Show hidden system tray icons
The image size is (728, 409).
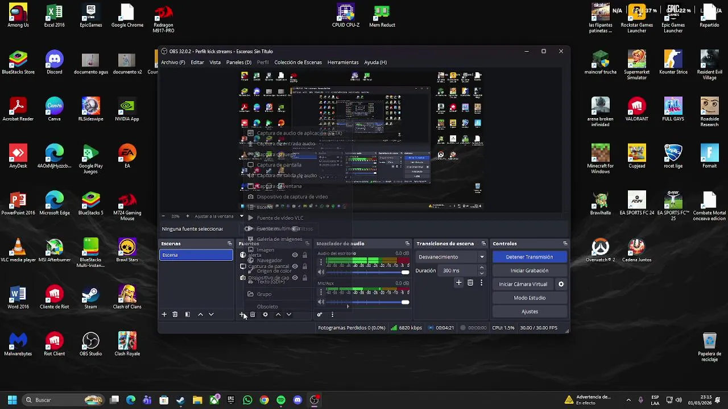coord(628,400)
